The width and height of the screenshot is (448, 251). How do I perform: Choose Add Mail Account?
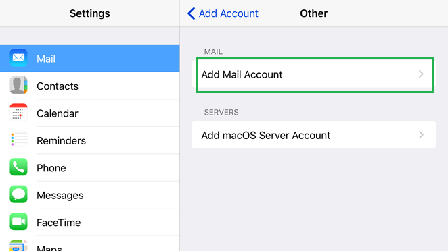point(314,74)
